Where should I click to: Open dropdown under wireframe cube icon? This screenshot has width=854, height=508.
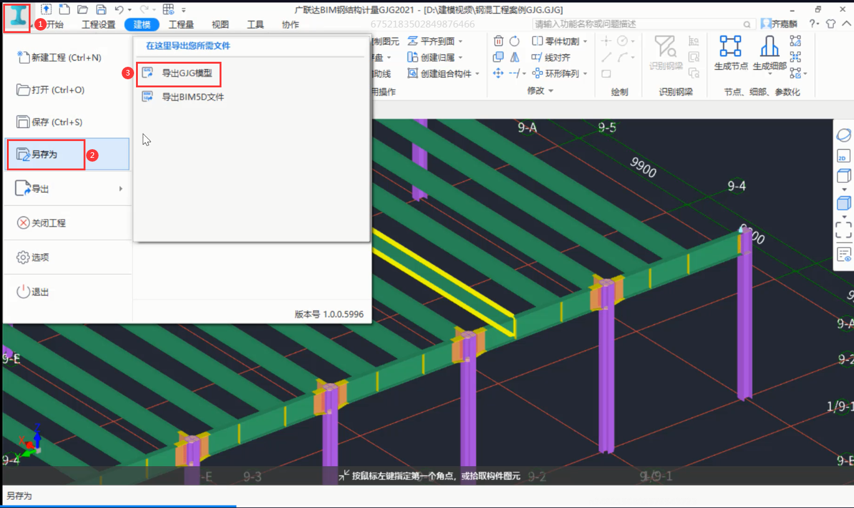click(x=843, y=188)
